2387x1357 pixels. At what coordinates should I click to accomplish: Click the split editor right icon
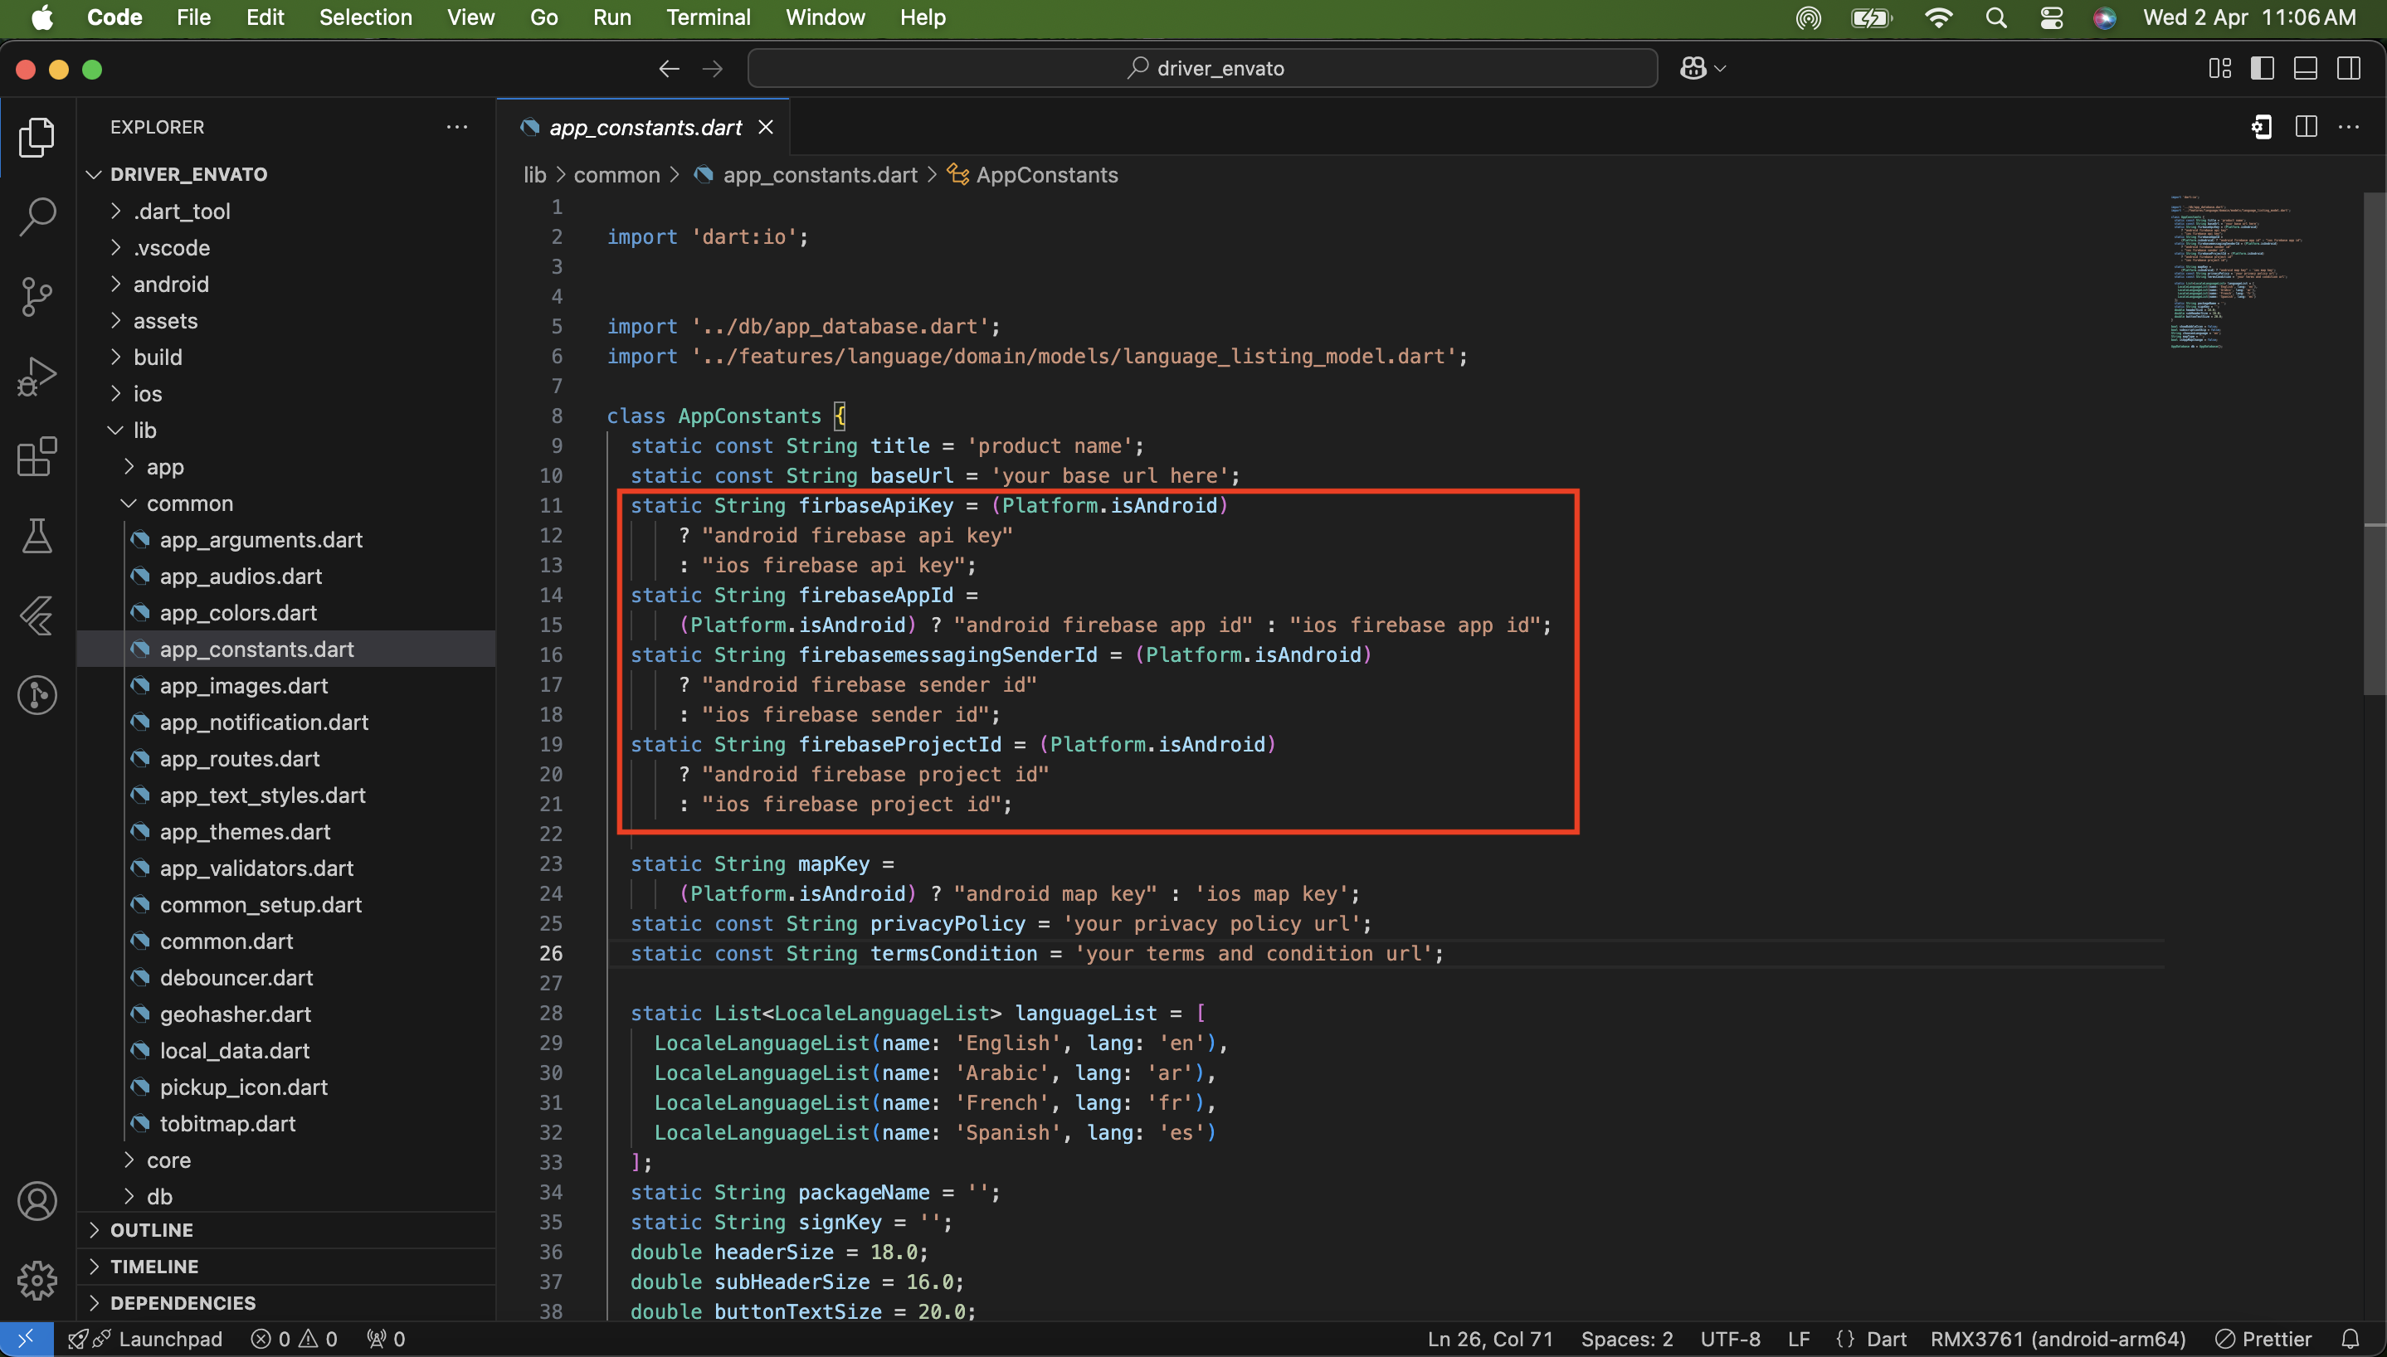[x=2306, y=127]
